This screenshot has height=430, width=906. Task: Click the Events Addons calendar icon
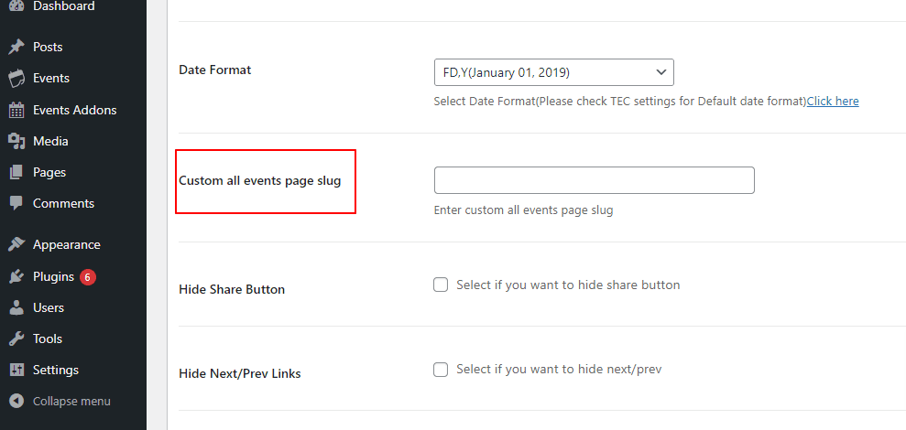point(16,110)
